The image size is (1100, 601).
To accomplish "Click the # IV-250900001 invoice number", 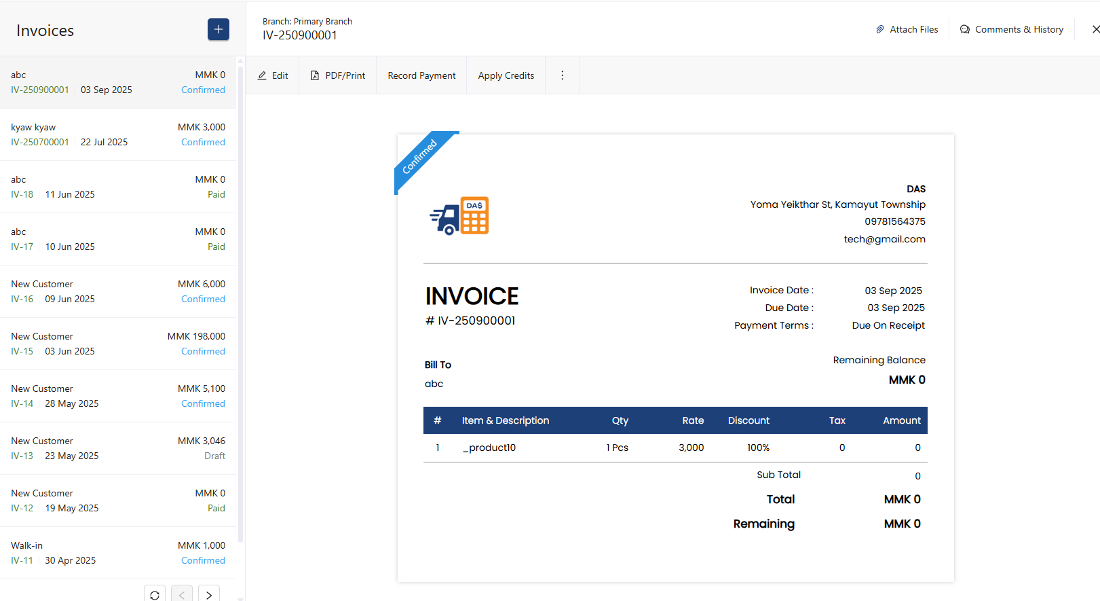I will click(x=470, y=321).
